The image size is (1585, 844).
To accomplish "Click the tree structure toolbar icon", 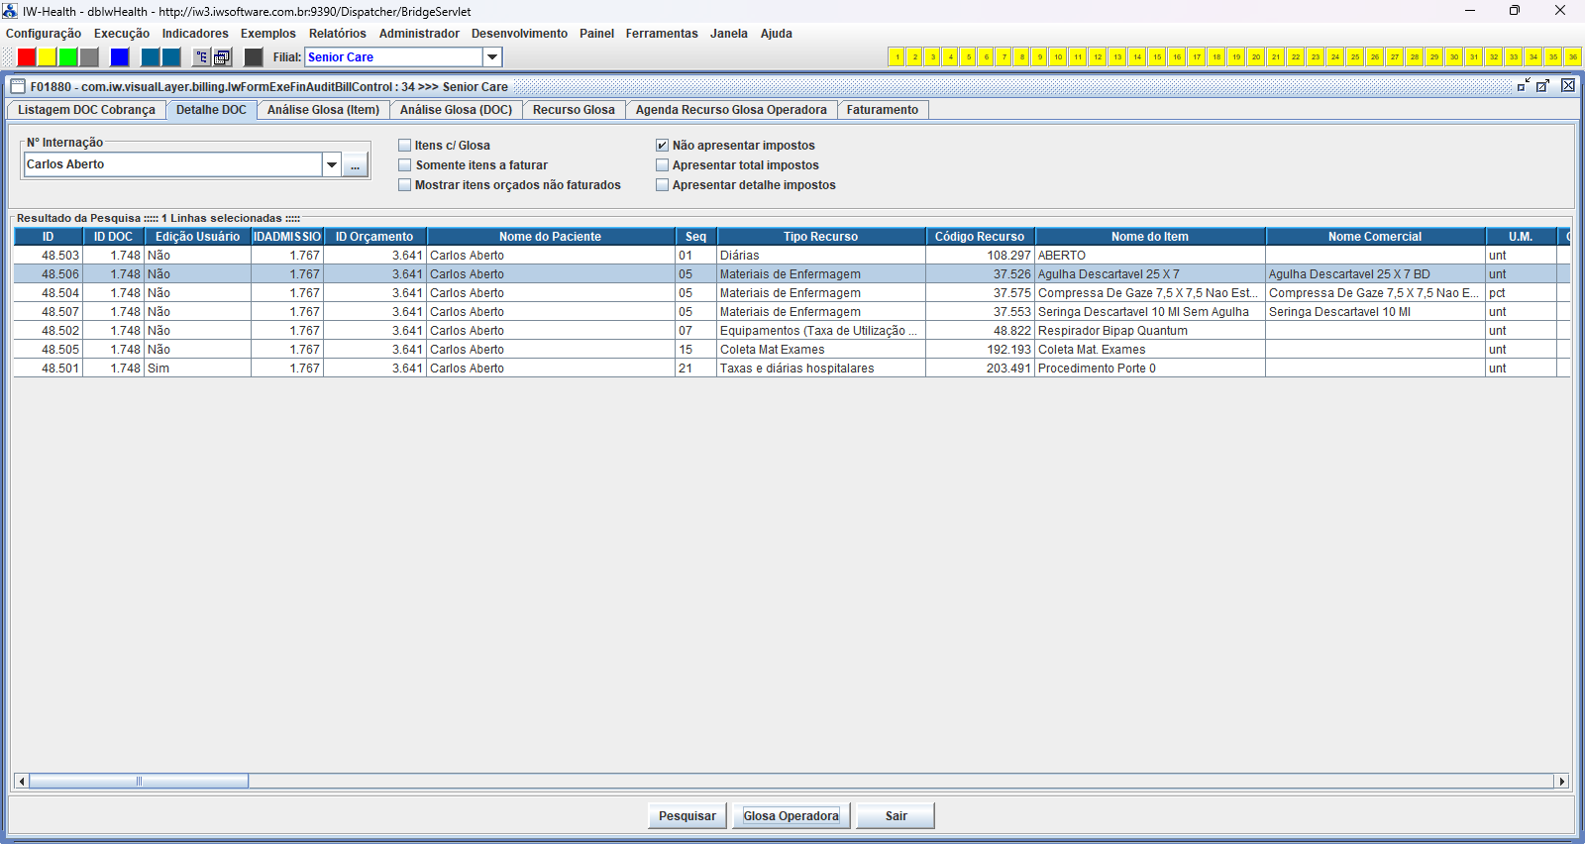I will click(x=201, y=57).
